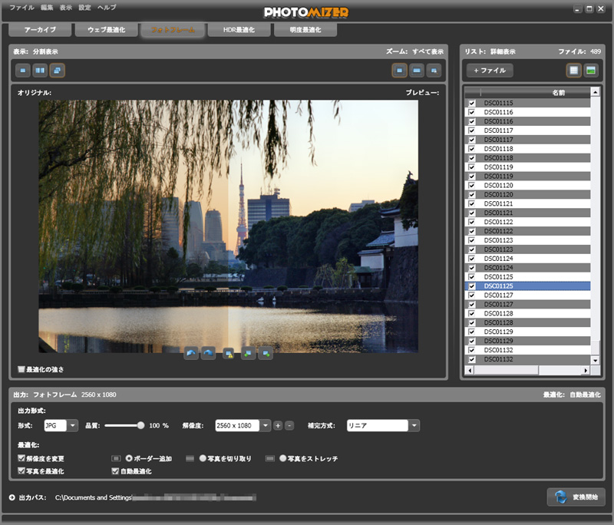Screen dimensions: 614x525
Task: Select the ボーダー追加 radio button
Action: [129, 458]
